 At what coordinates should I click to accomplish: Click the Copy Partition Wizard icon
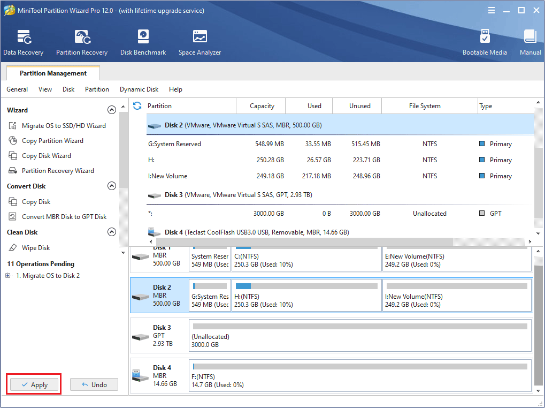[x=12, y=140]
